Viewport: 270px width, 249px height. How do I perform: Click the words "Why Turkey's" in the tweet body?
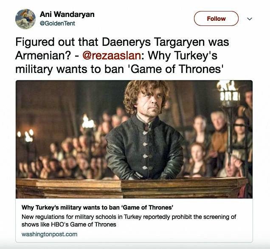183,56
